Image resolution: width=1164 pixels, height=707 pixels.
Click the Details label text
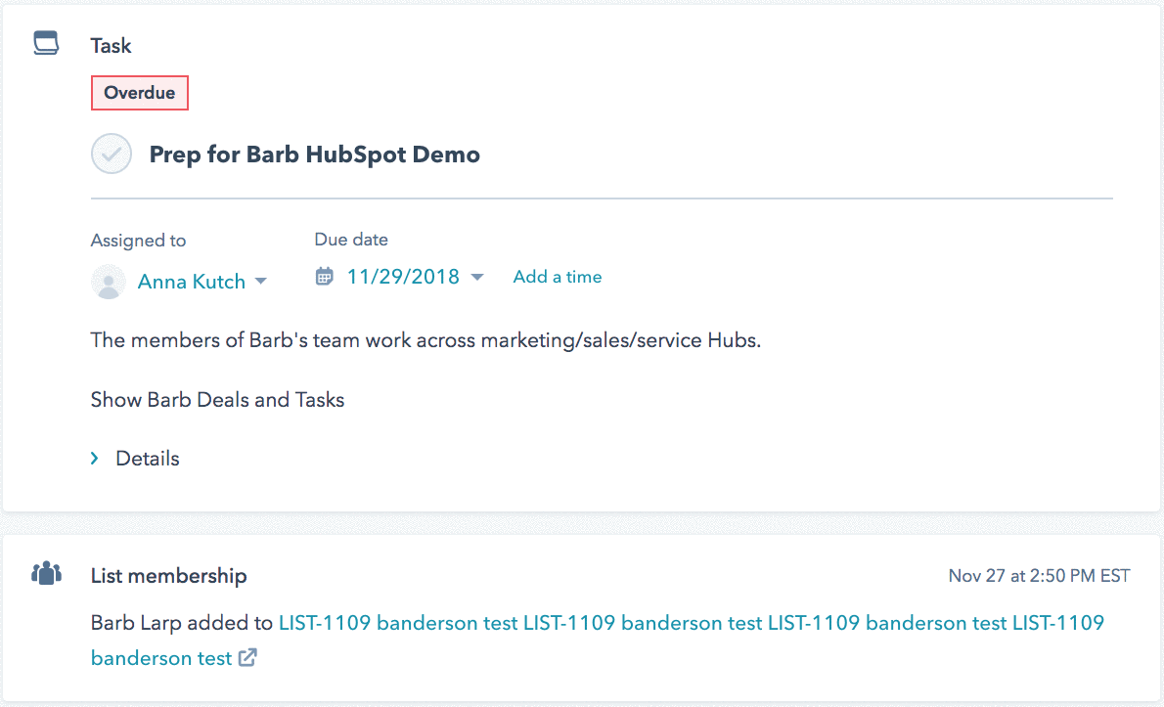coord(148,458)
